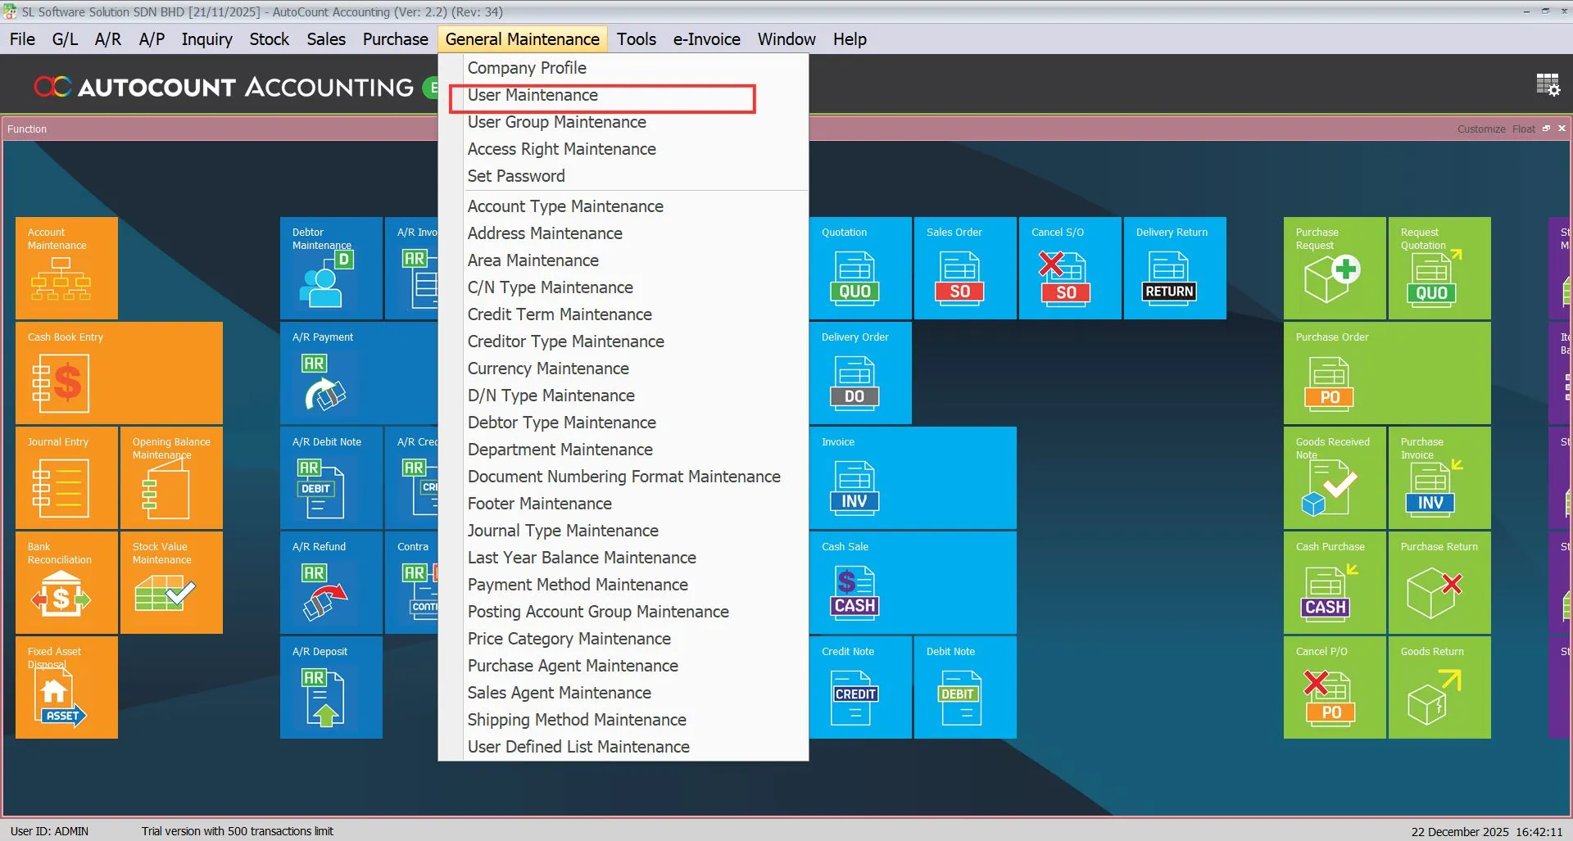The height and width of the screenshot is (841, 1573).
Task: Open the Cancel P/O tile
Action: pyautogui.click(x=1334, y=687)
